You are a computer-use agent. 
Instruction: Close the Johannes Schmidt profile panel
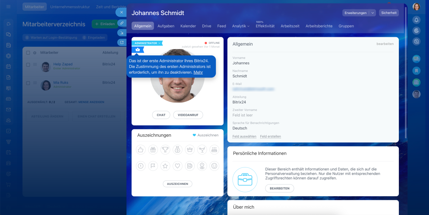pyautogui.click(x=121, y=12)
